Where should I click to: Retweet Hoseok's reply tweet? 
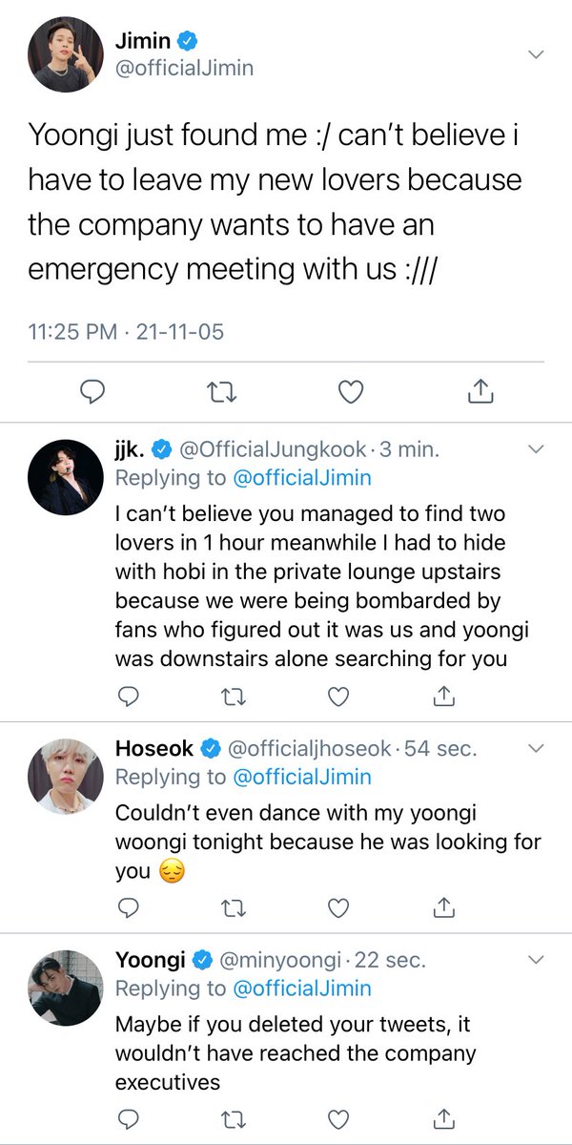point(233,909)
